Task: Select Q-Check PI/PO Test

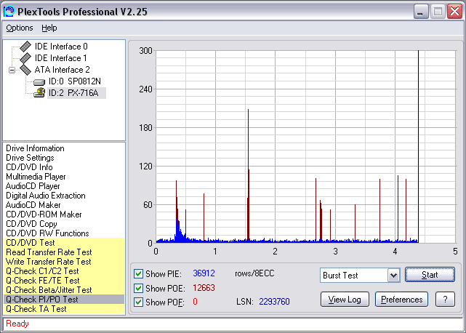Action: point(64,300)
